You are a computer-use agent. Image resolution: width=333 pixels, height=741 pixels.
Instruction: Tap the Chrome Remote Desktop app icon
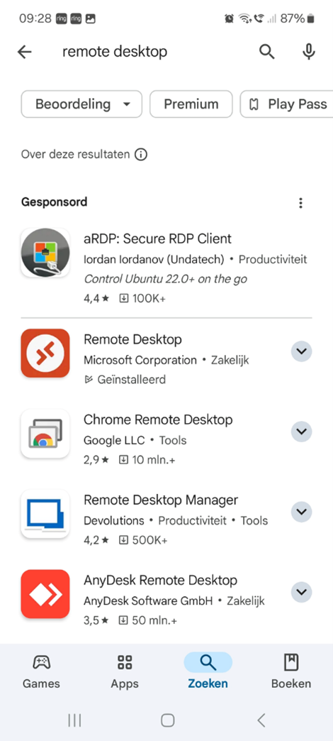tap(45, 434)
